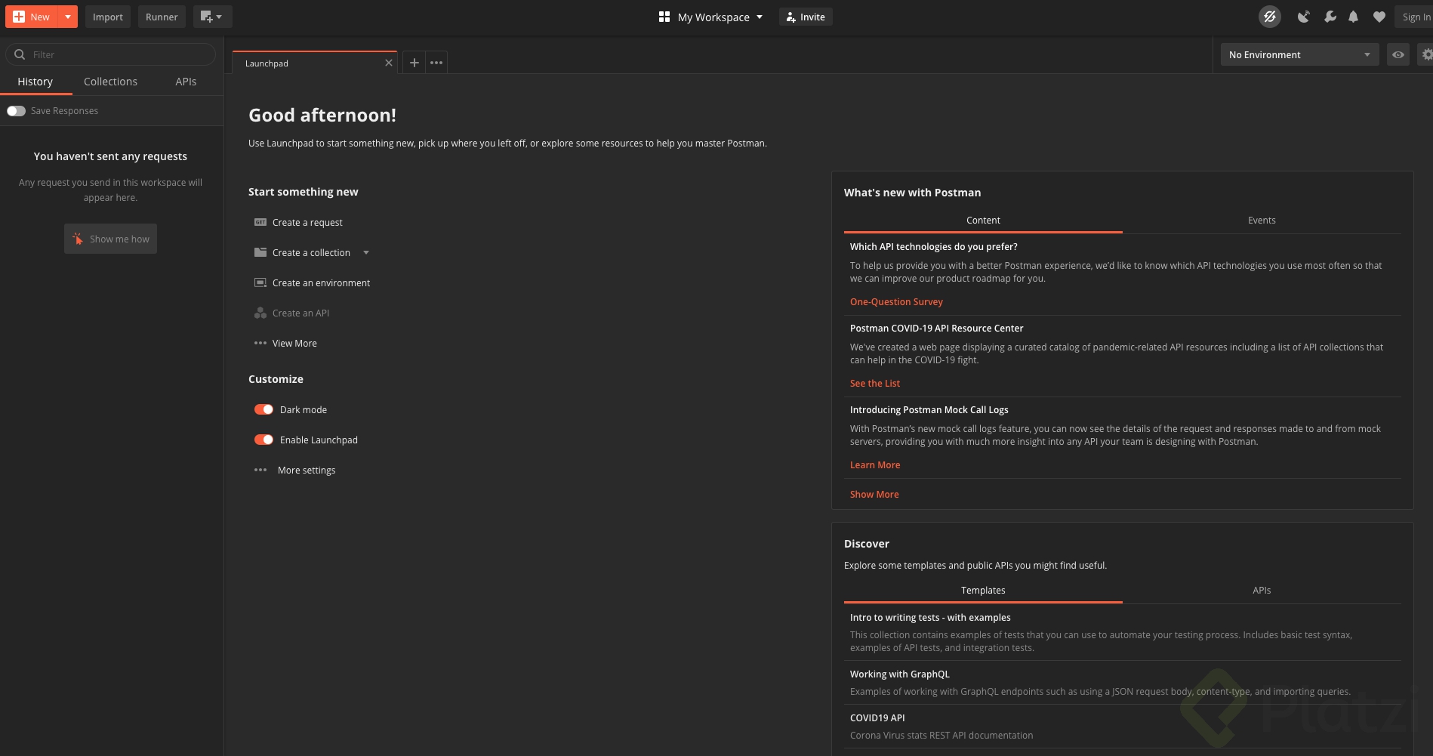This screenshot has height=756, width=1433.
Task: Switch to the History tab
Action: [x=35, y=82]
